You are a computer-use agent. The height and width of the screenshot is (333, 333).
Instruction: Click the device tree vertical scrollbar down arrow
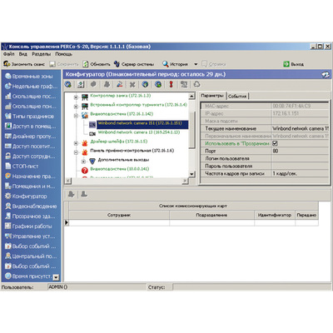[191, 174]
